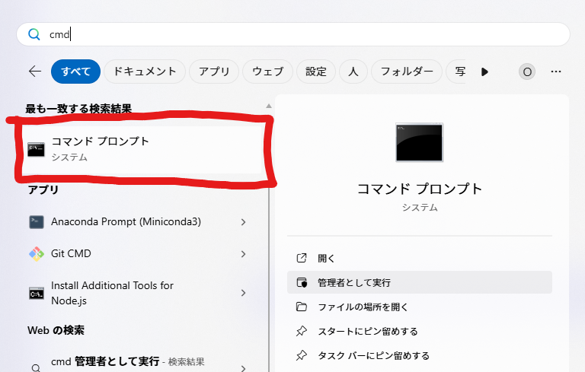The height and width of the screenshot is (372, 585).
Task: Expand Anaconda Prompt chevron
Action: (x=243, y=222)
